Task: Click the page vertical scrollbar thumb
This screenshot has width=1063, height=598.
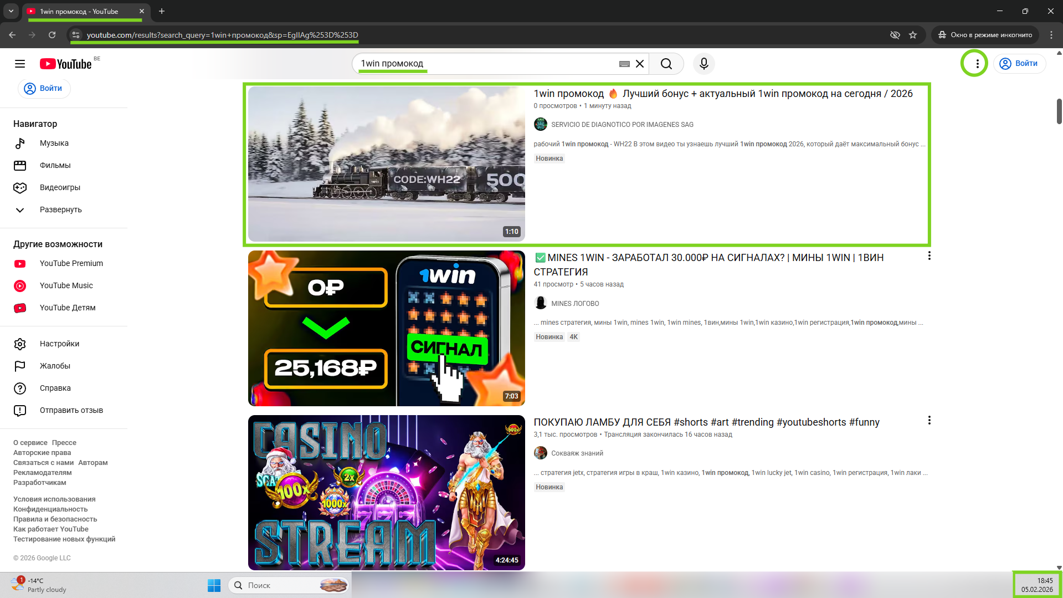Action: [x=1059, y=111]
